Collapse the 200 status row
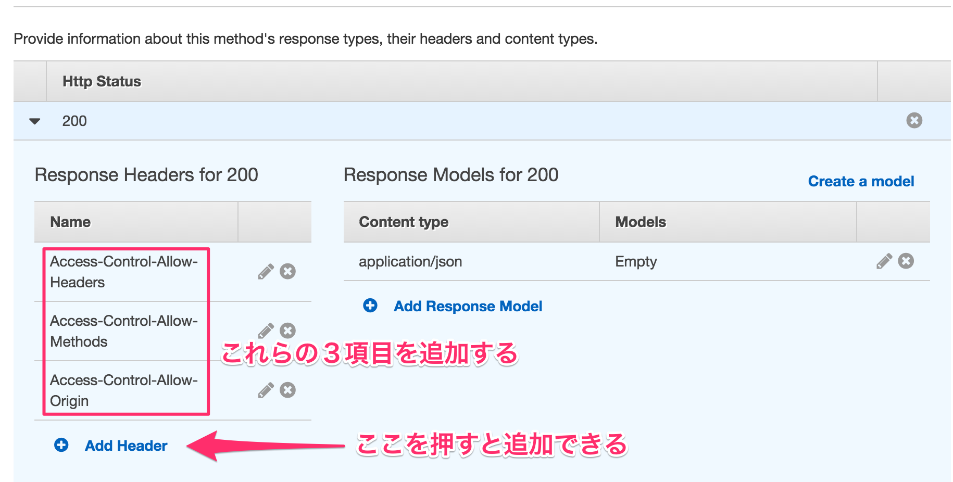The width and height of the screenshot is (953, 482). [34, 120]
